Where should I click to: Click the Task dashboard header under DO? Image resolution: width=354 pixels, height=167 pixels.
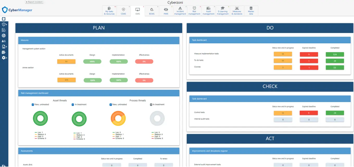270,40
